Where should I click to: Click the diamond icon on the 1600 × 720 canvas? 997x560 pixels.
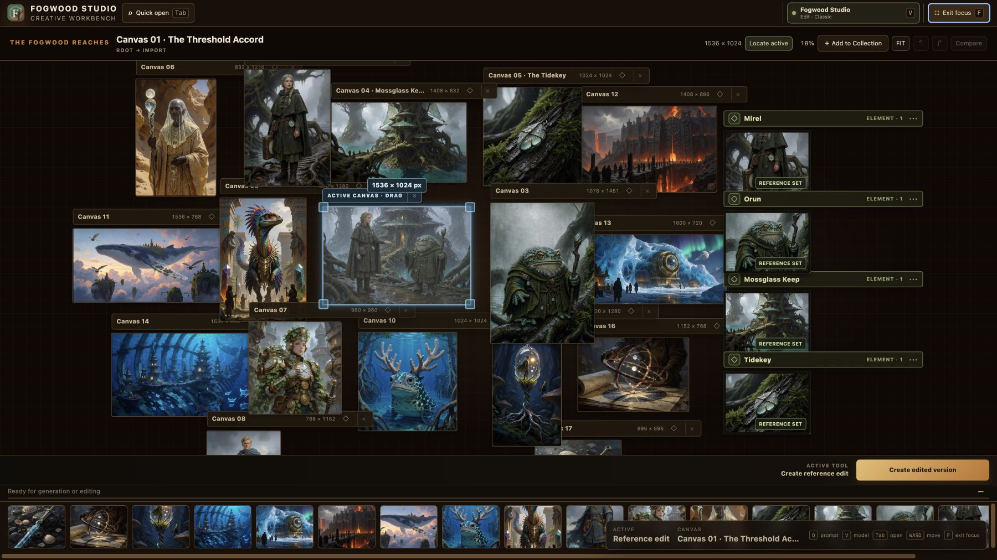(712, 223)
